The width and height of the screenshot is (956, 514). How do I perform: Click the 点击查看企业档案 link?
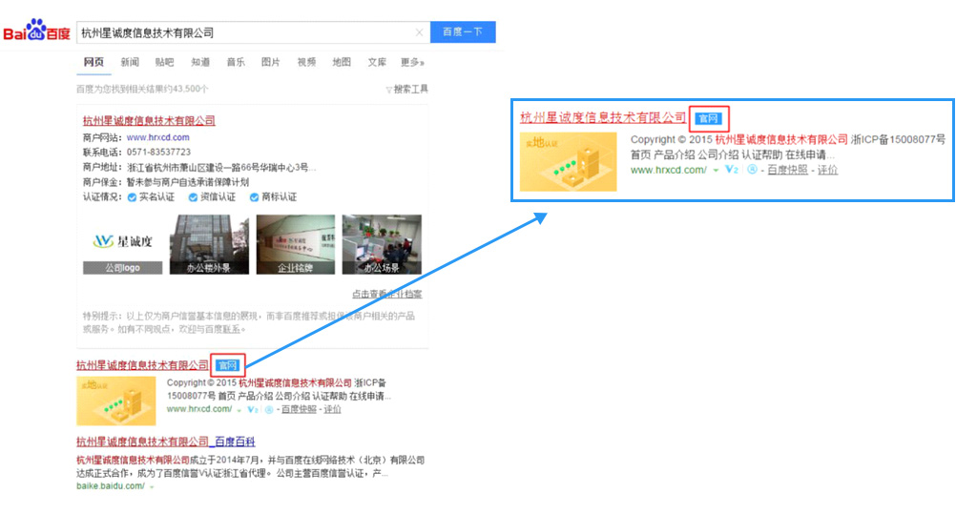(386, 294)
